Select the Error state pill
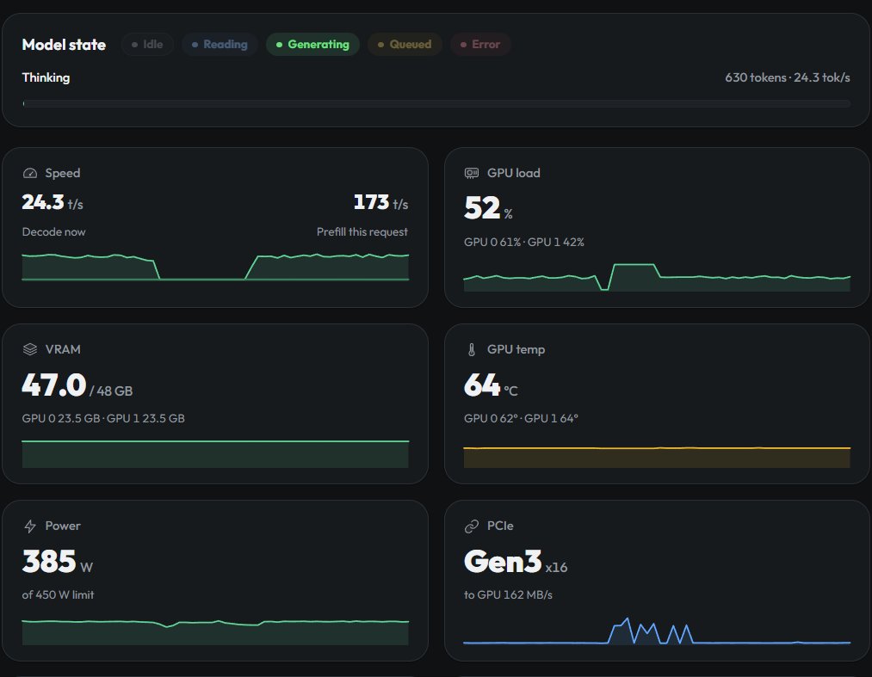 (480, 45)
